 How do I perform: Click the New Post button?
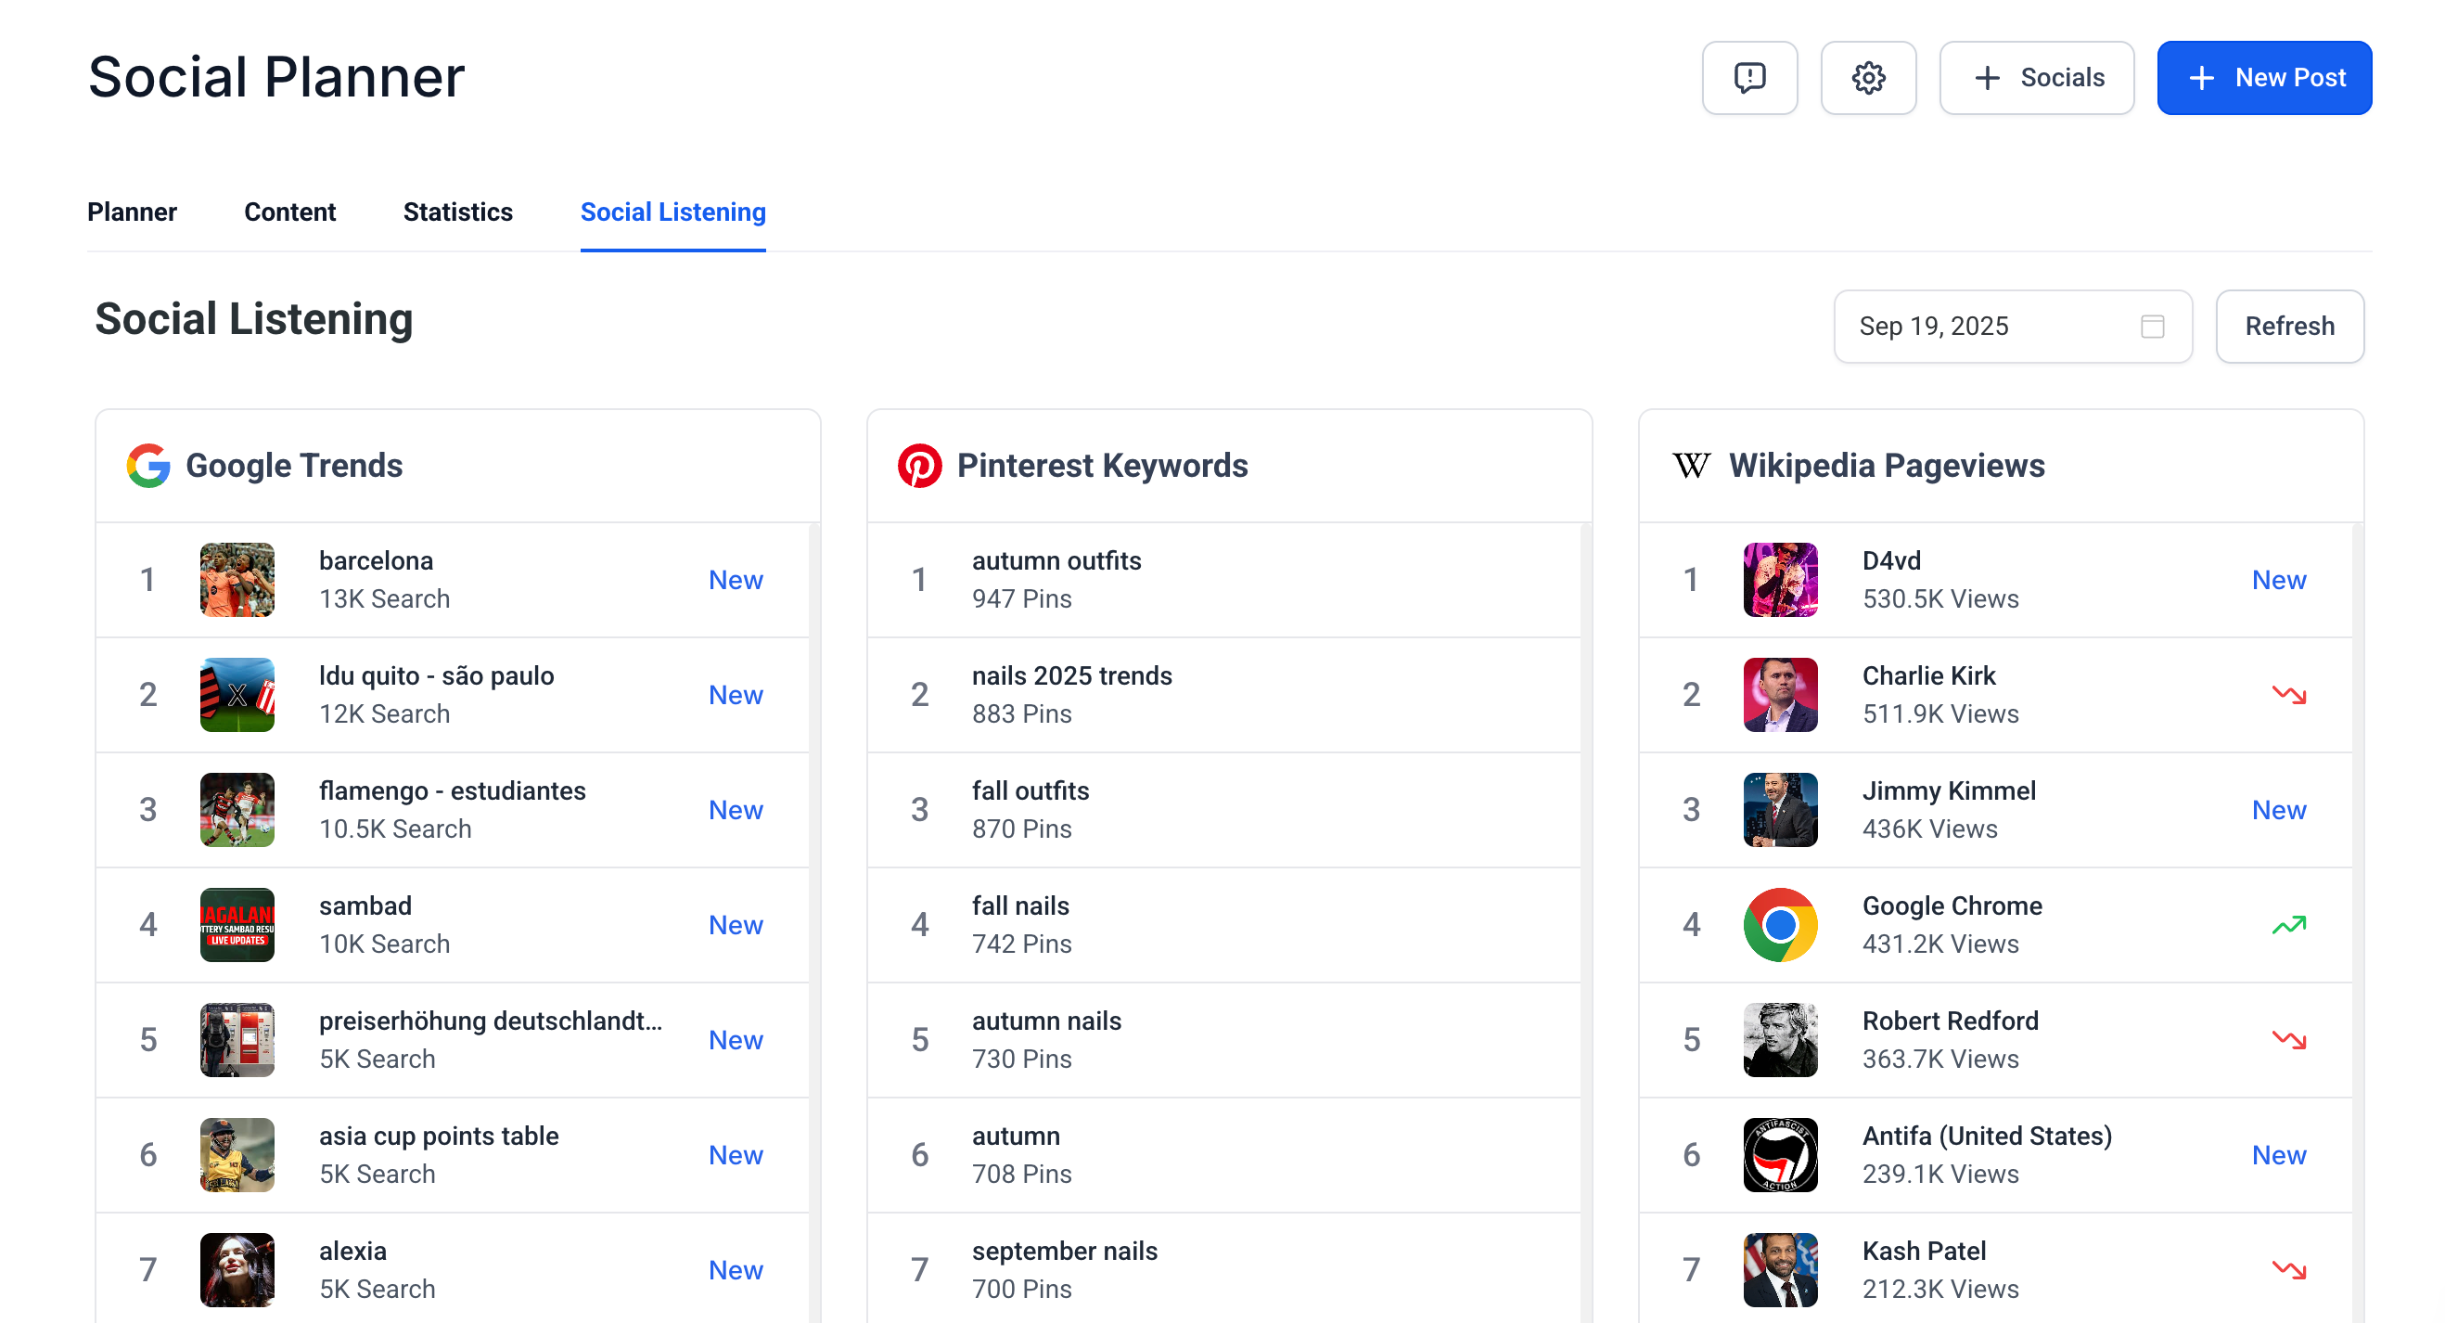2265,78
